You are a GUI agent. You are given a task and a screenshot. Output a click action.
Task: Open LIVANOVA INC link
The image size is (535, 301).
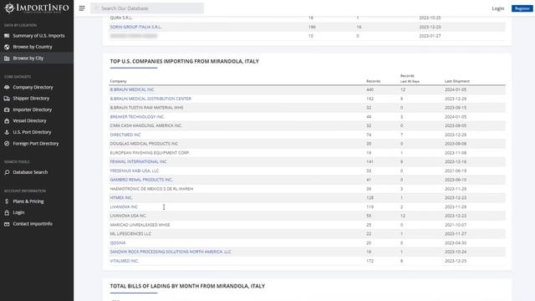(x=124, y=207)
